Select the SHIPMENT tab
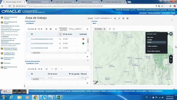 tap(30, 23)
